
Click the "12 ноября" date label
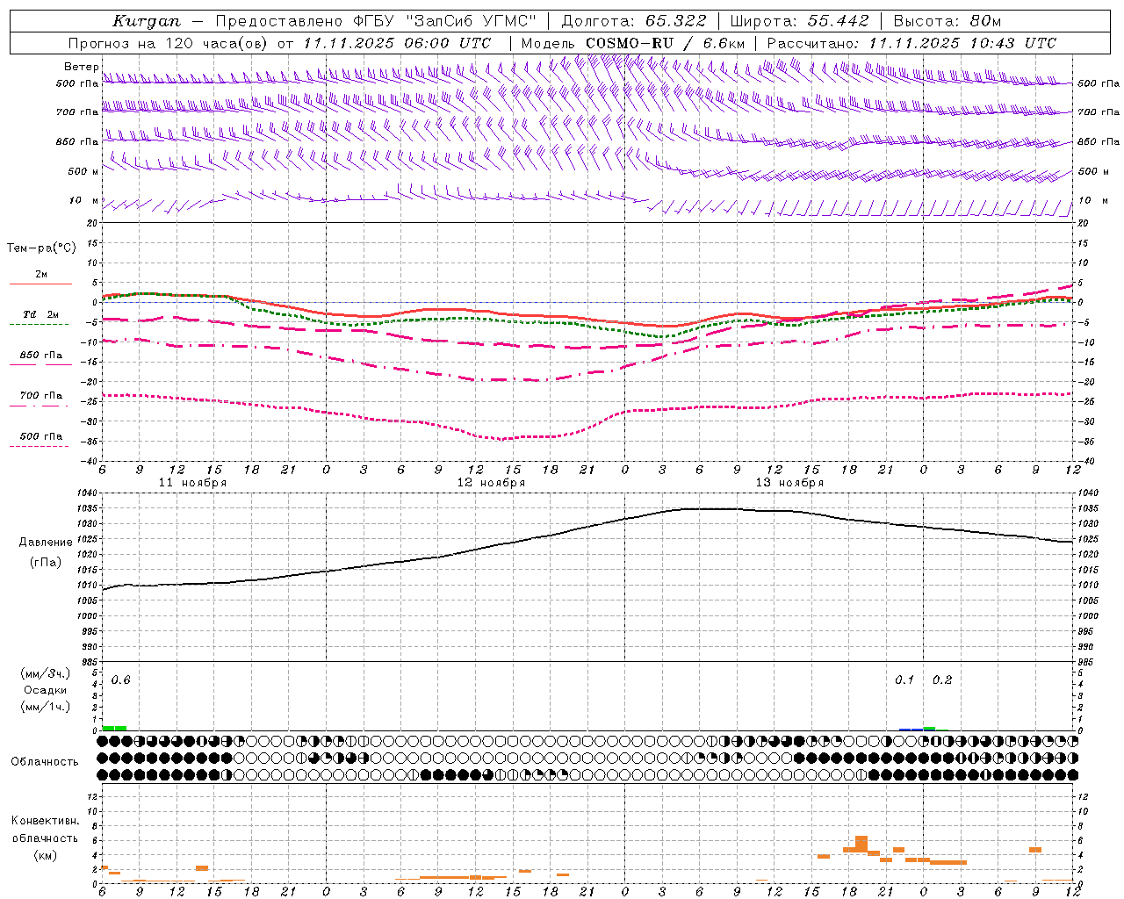coord(491,483)
